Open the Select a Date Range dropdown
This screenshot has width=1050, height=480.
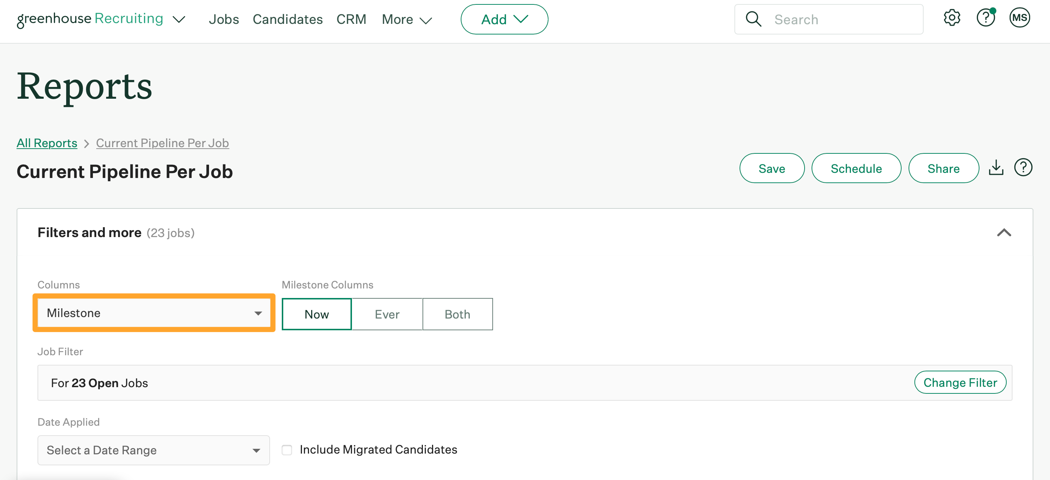pos(153,450)
